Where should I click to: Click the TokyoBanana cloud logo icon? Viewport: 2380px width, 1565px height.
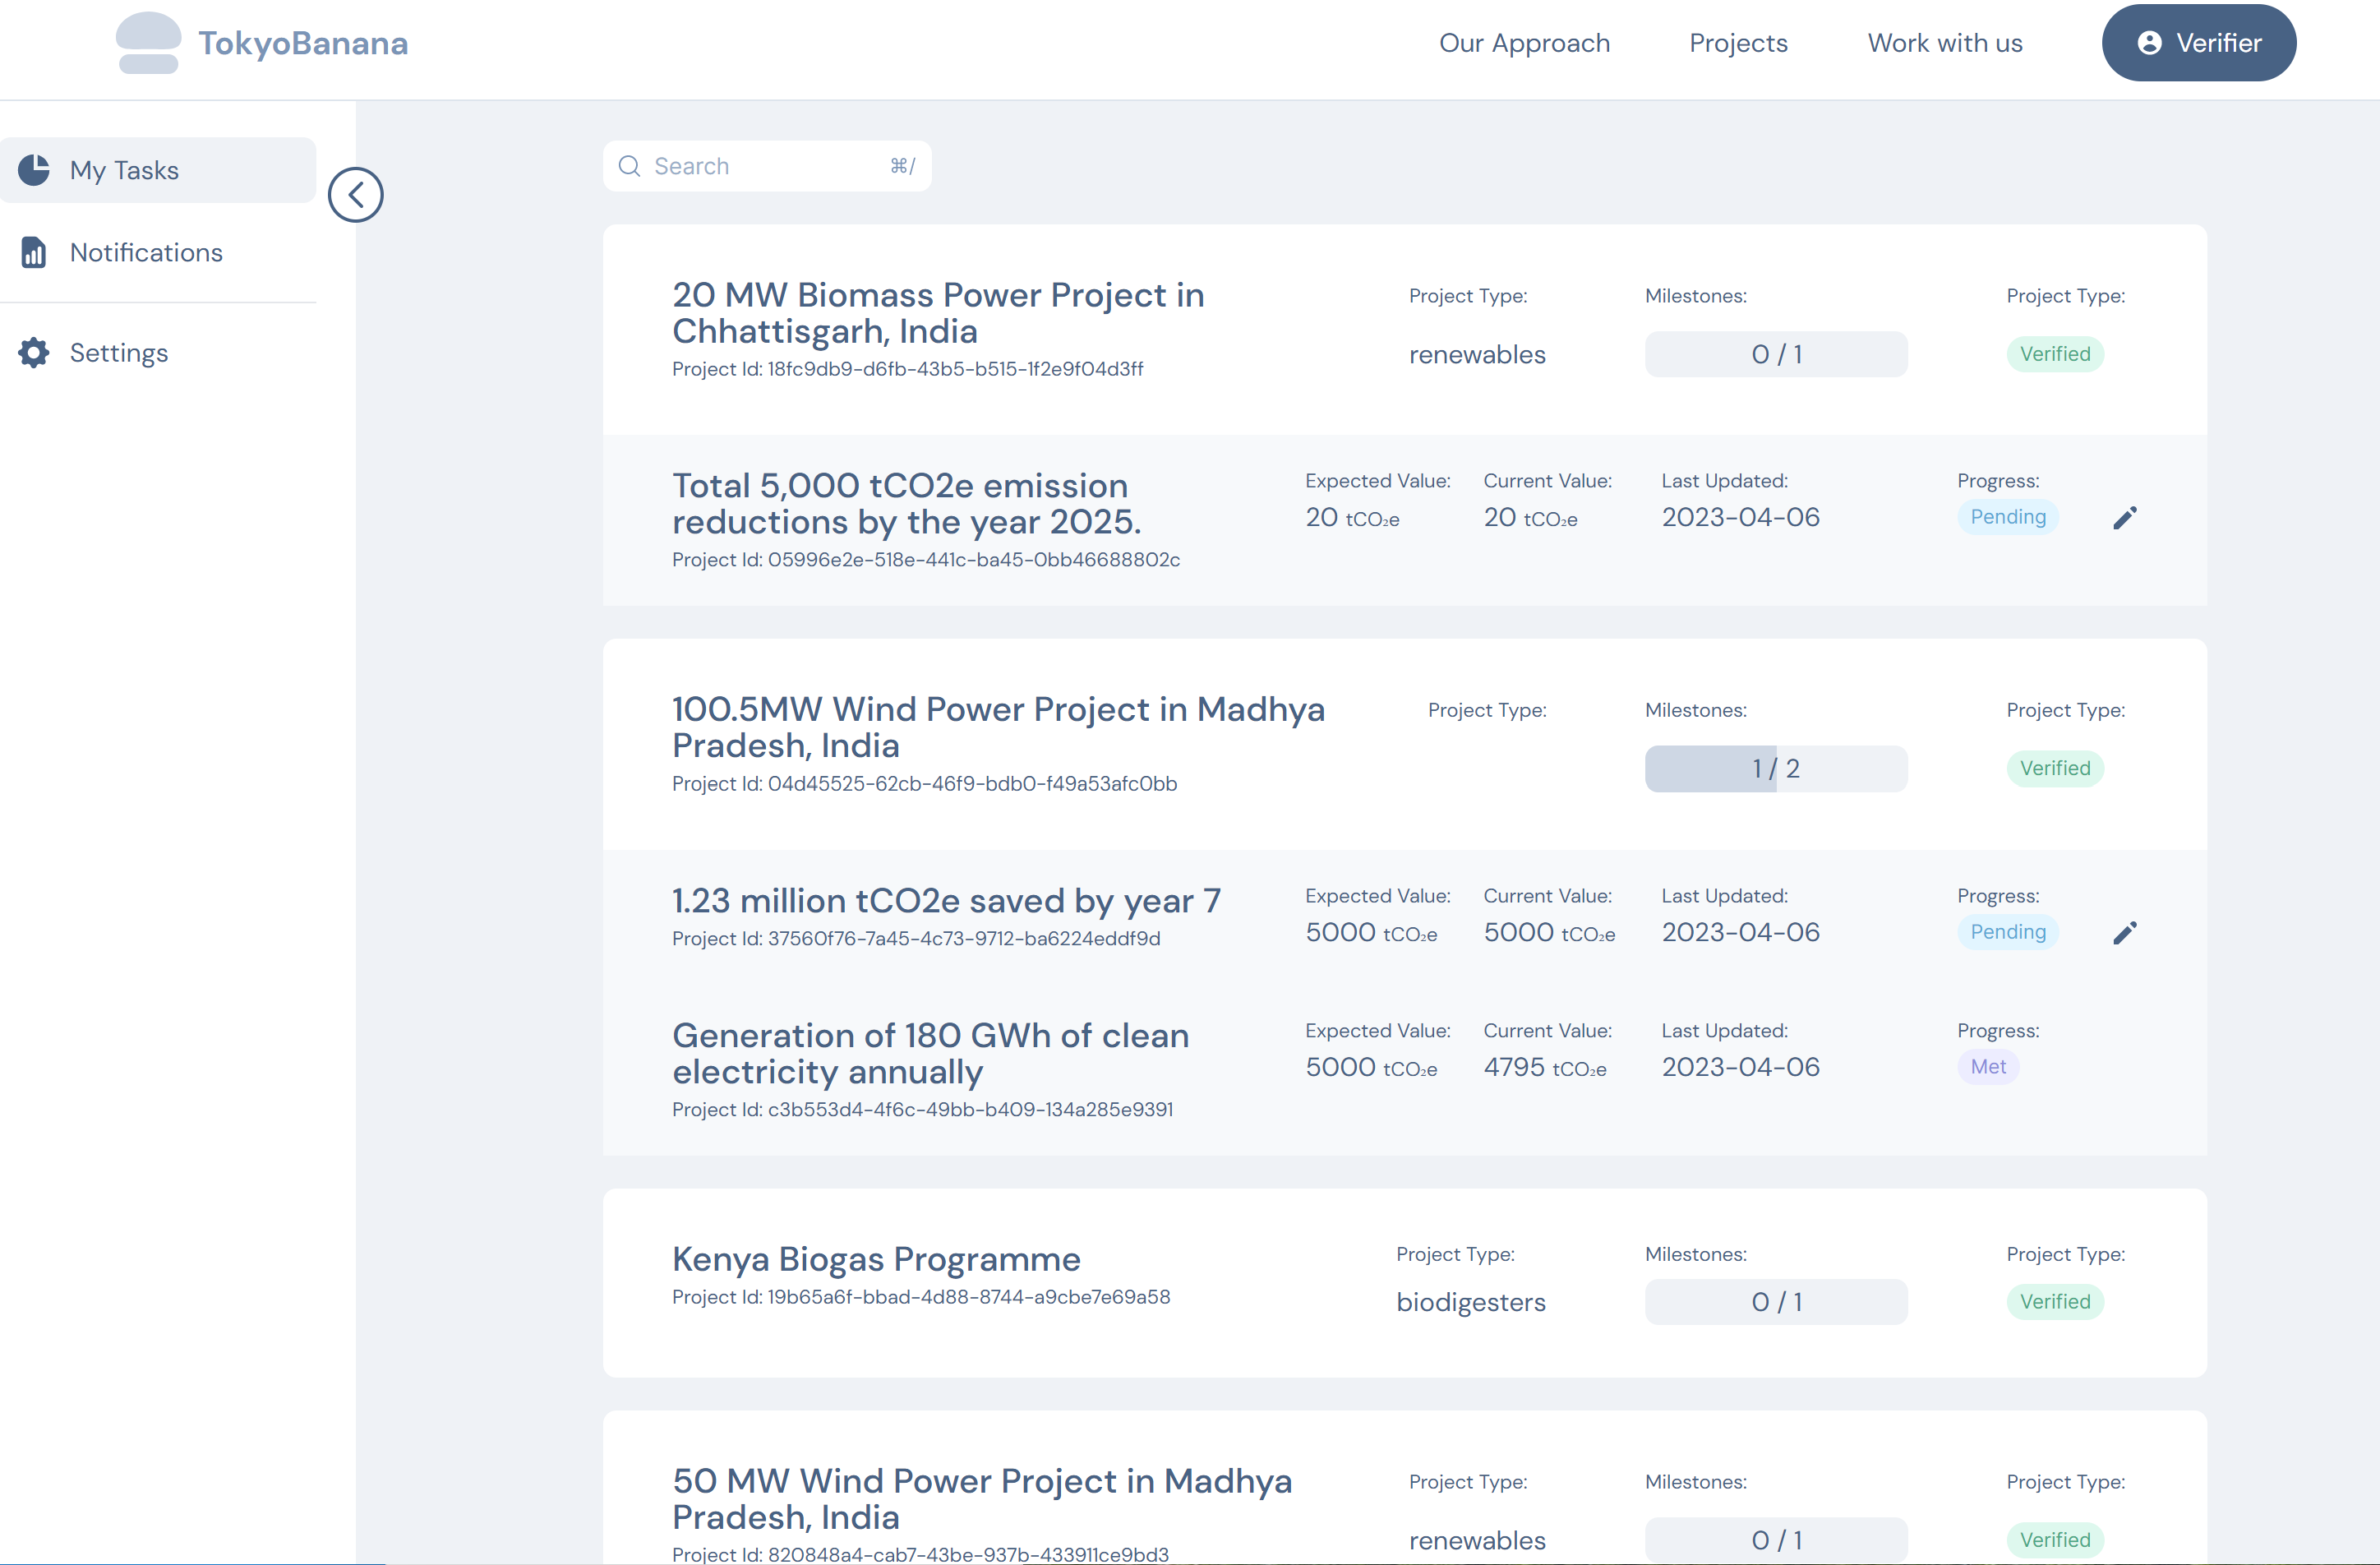148,43
